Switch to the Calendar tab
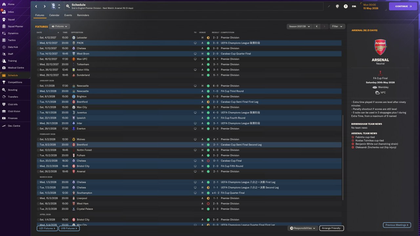Image resolution: width=420 pixels, height=236 pixels. coord(54,15)
